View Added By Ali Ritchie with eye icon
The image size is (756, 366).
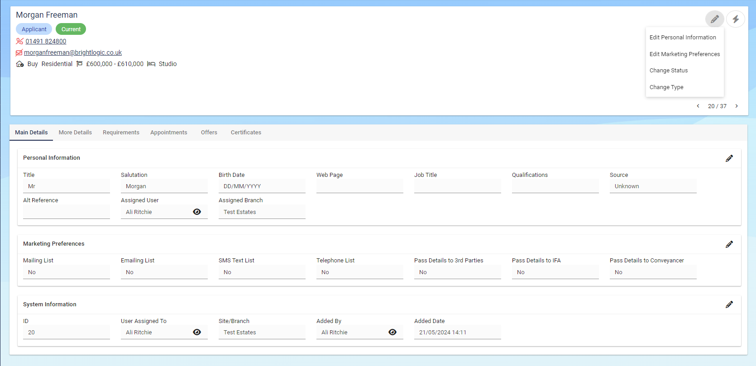[392, 332]
